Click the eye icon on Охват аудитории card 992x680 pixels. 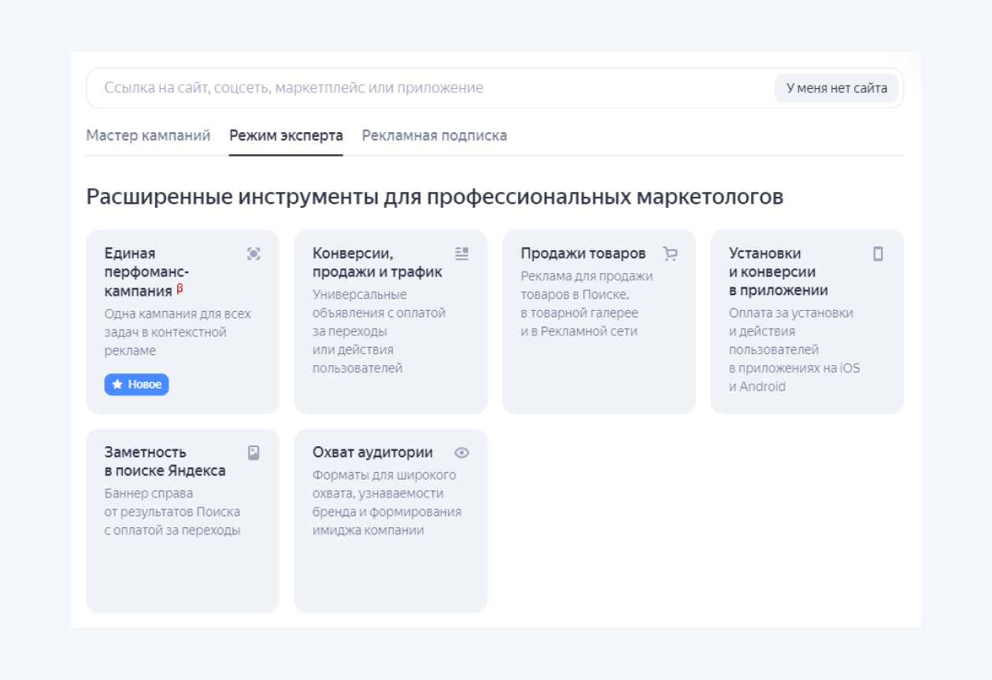(x=461, y=453)
